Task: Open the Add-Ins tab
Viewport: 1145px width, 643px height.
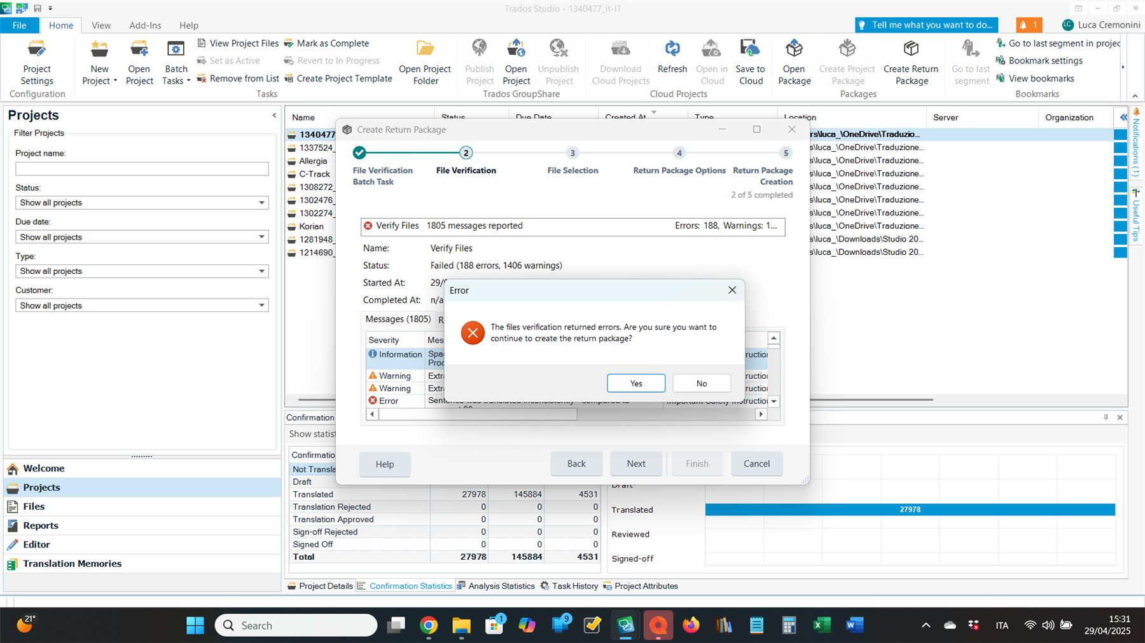Action: pos(145,25)
